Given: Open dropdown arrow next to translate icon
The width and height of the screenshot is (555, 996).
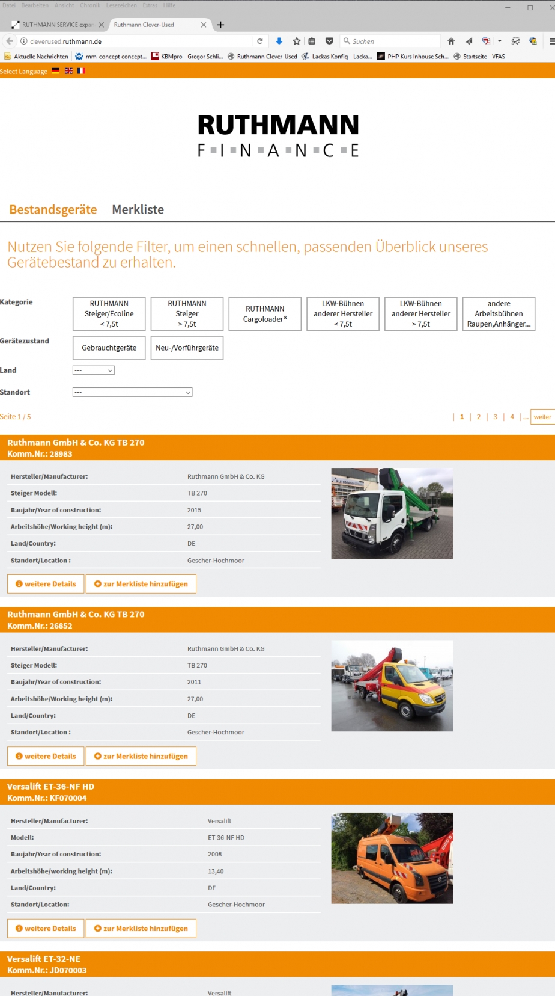Looking at the screenshot, I should pos(499,41).
